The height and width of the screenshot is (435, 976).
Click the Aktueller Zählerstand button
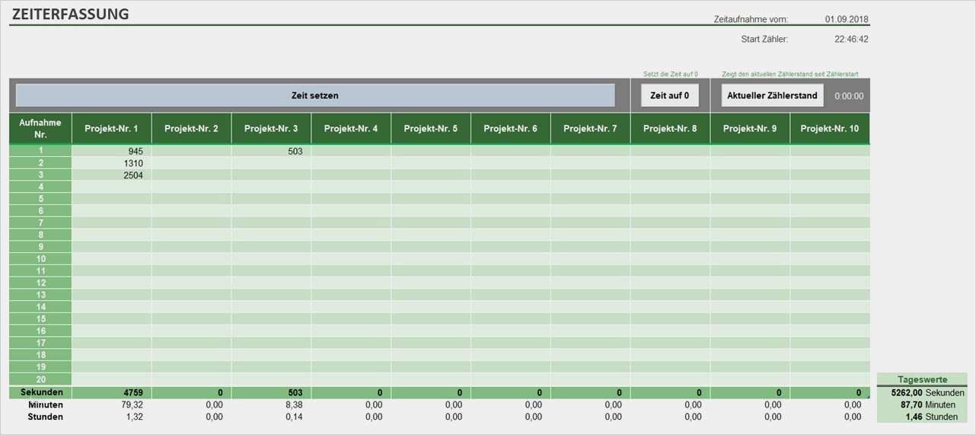click(x=772, y=95)
